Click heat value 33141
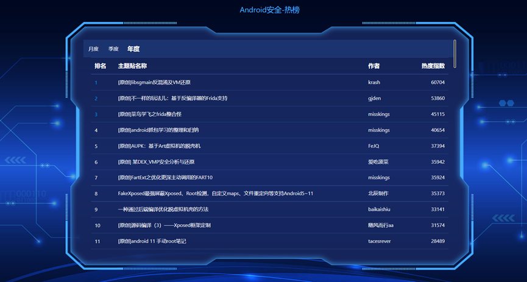The height and width of the screenshot is (282, 527). 437,210
